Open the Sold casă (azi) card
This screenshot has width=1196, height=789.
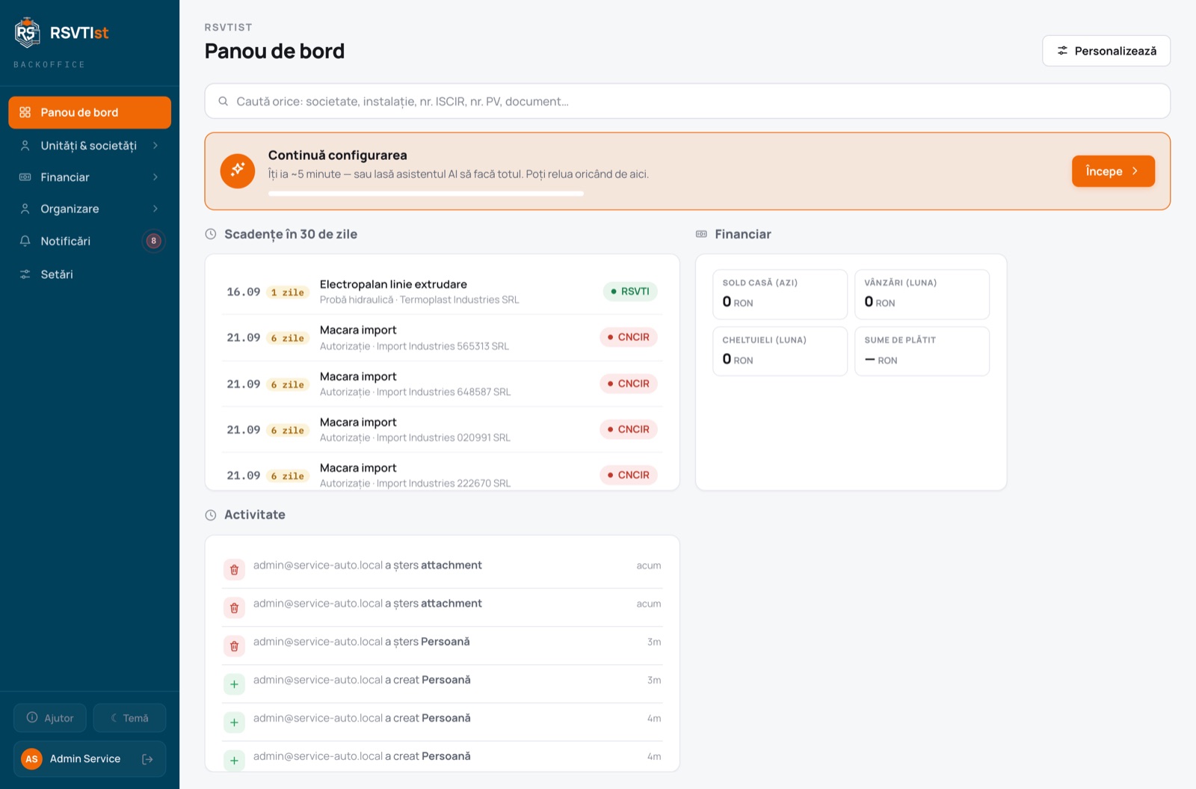coord(780,294)
